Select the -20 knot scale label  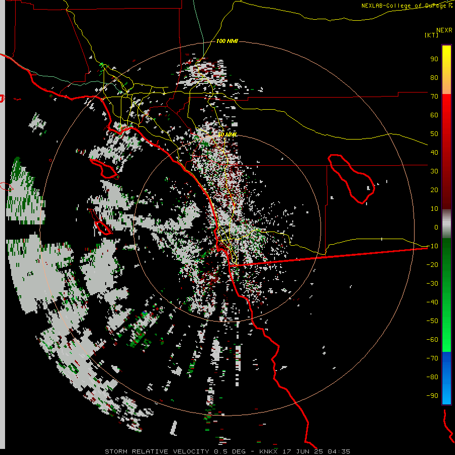[432, 264]
